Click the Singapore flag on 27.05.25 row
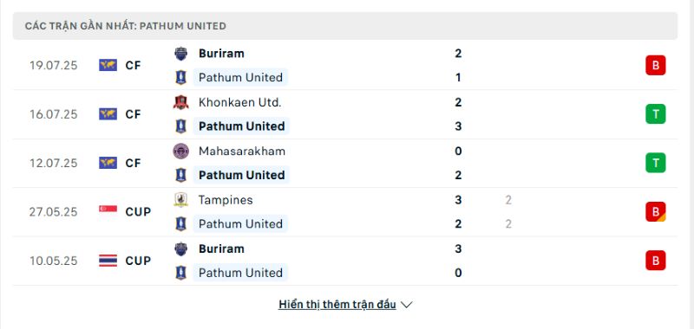The height and width of the screenshot is (329, 694). click(108, 209)
